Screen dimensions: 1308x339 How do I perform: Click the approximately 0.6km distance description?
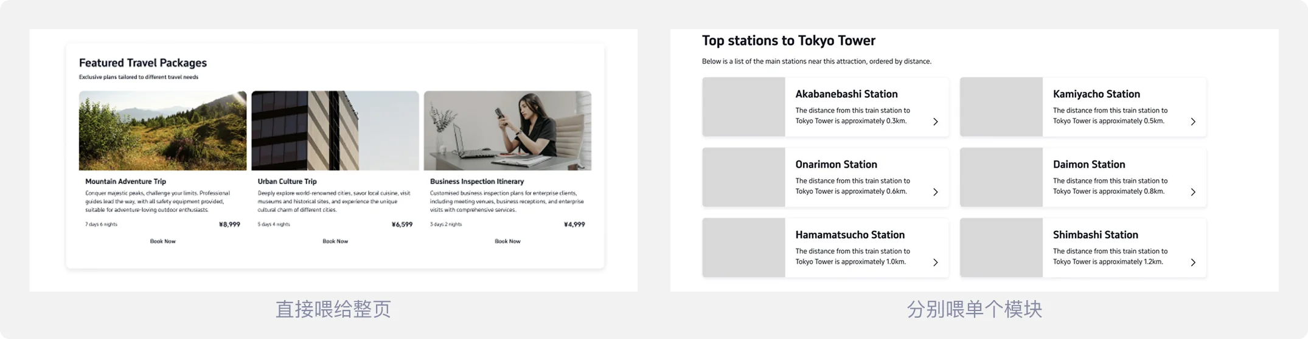(x=852, y=186)
